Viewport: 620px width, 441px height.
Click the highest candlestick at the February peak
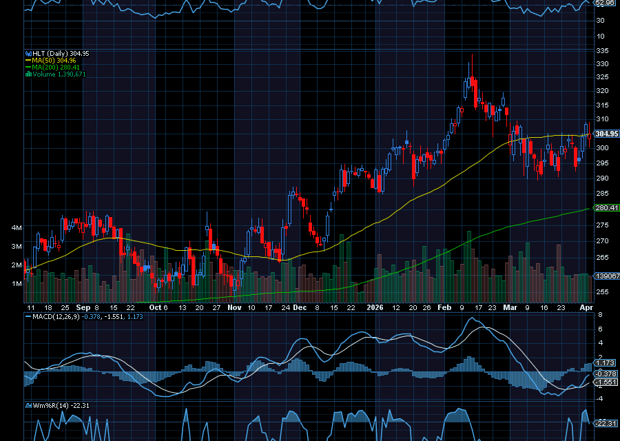click(x=471, y=76)
